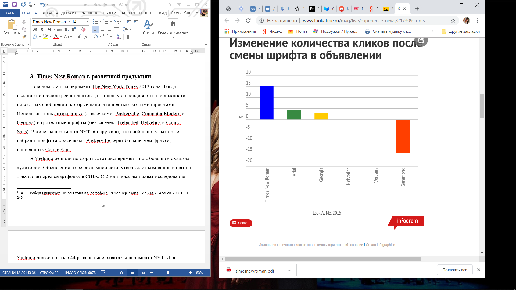Open the Яндекс bookmark

(x=273, y=31)
